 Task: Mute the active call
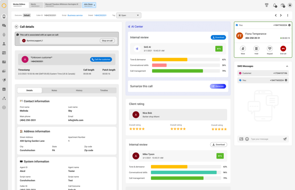[x=243, y=49]
